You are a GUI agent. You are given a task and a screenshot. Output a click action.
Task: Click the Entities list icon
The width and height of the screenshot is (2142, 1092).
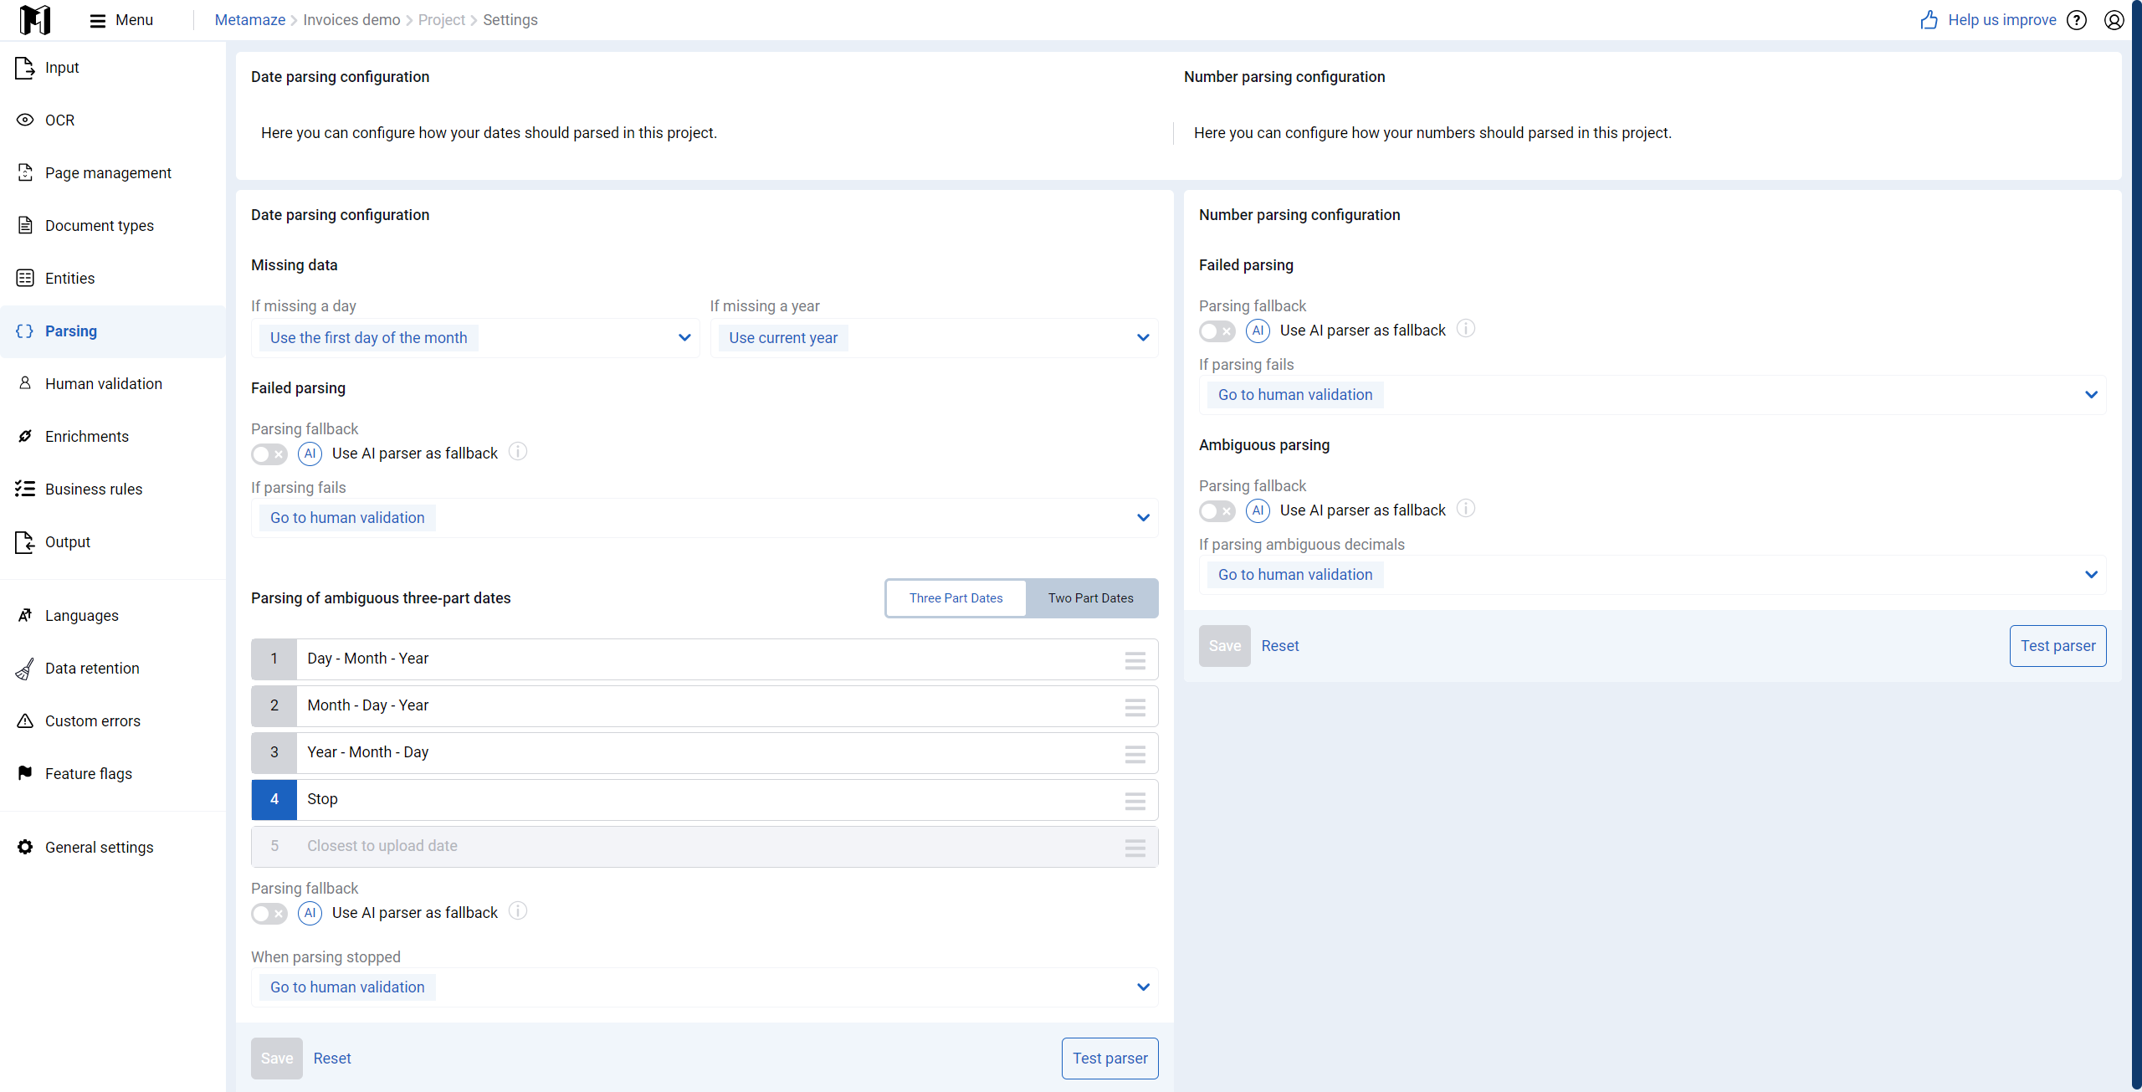tap(25, 279)
